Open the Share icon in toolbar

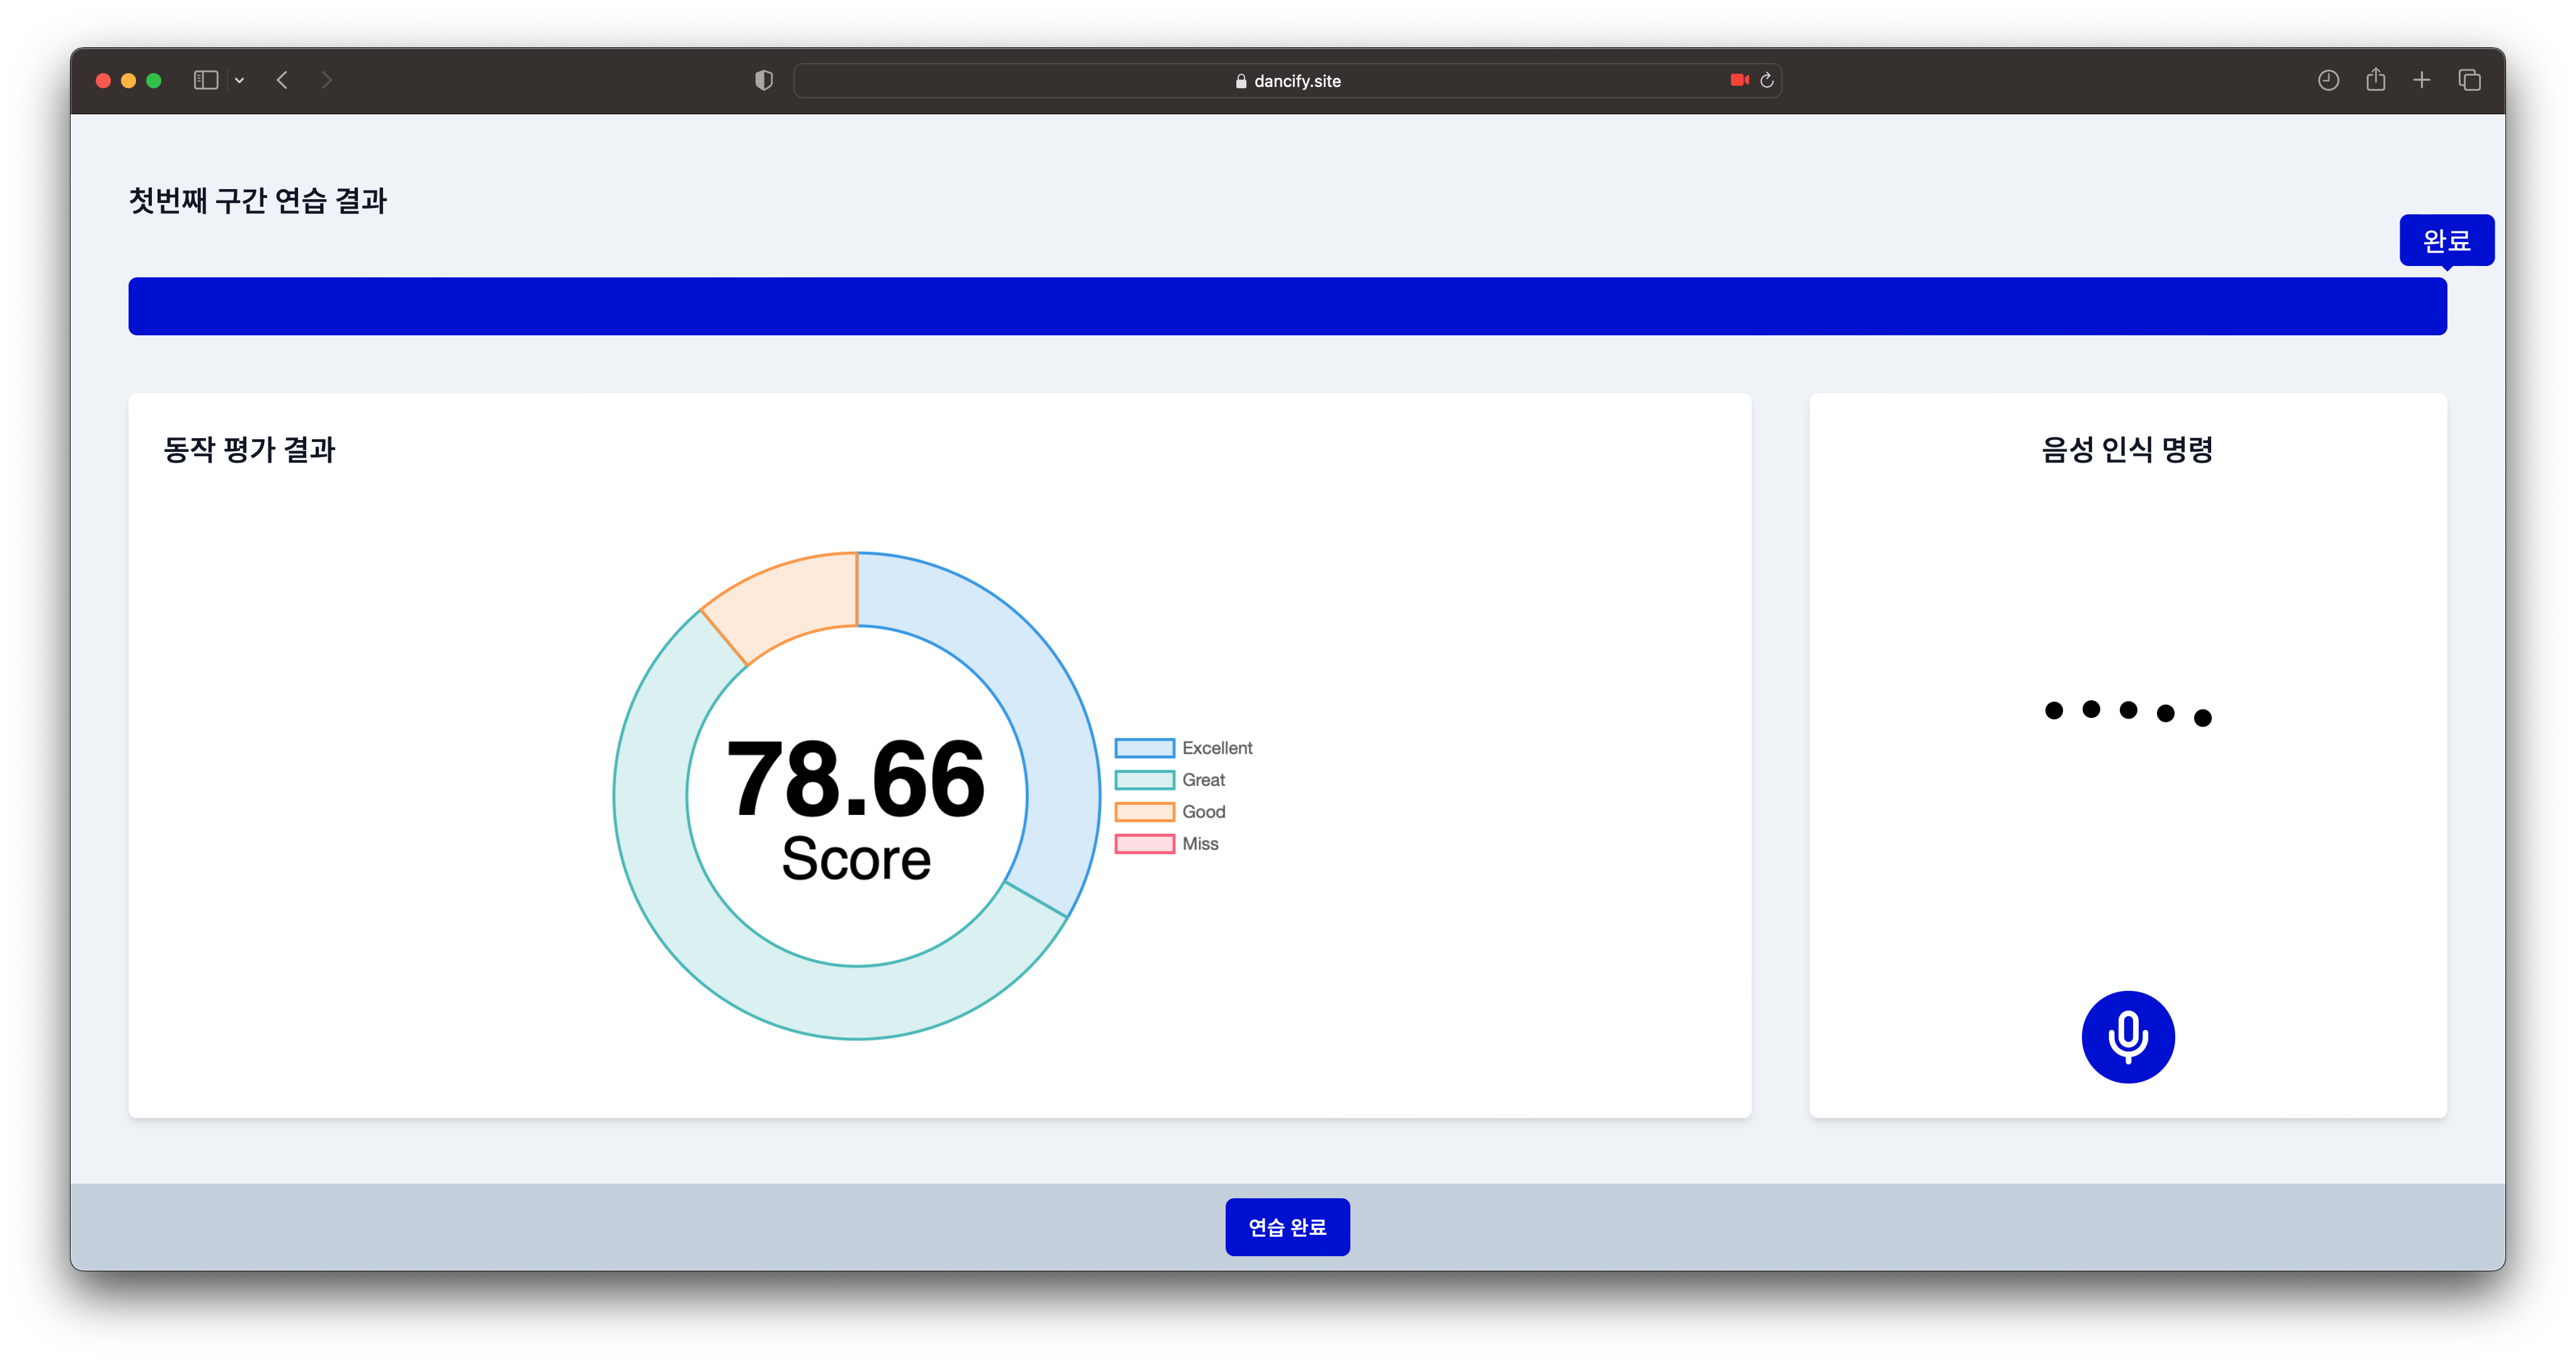pyautogui.click(x=2375, y=80)
